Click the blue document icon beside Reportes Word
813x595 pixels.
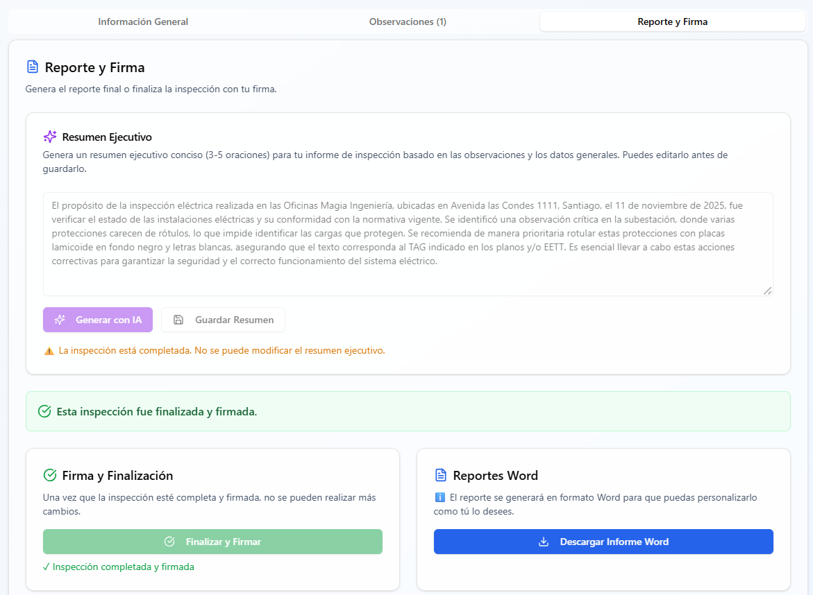441,475
